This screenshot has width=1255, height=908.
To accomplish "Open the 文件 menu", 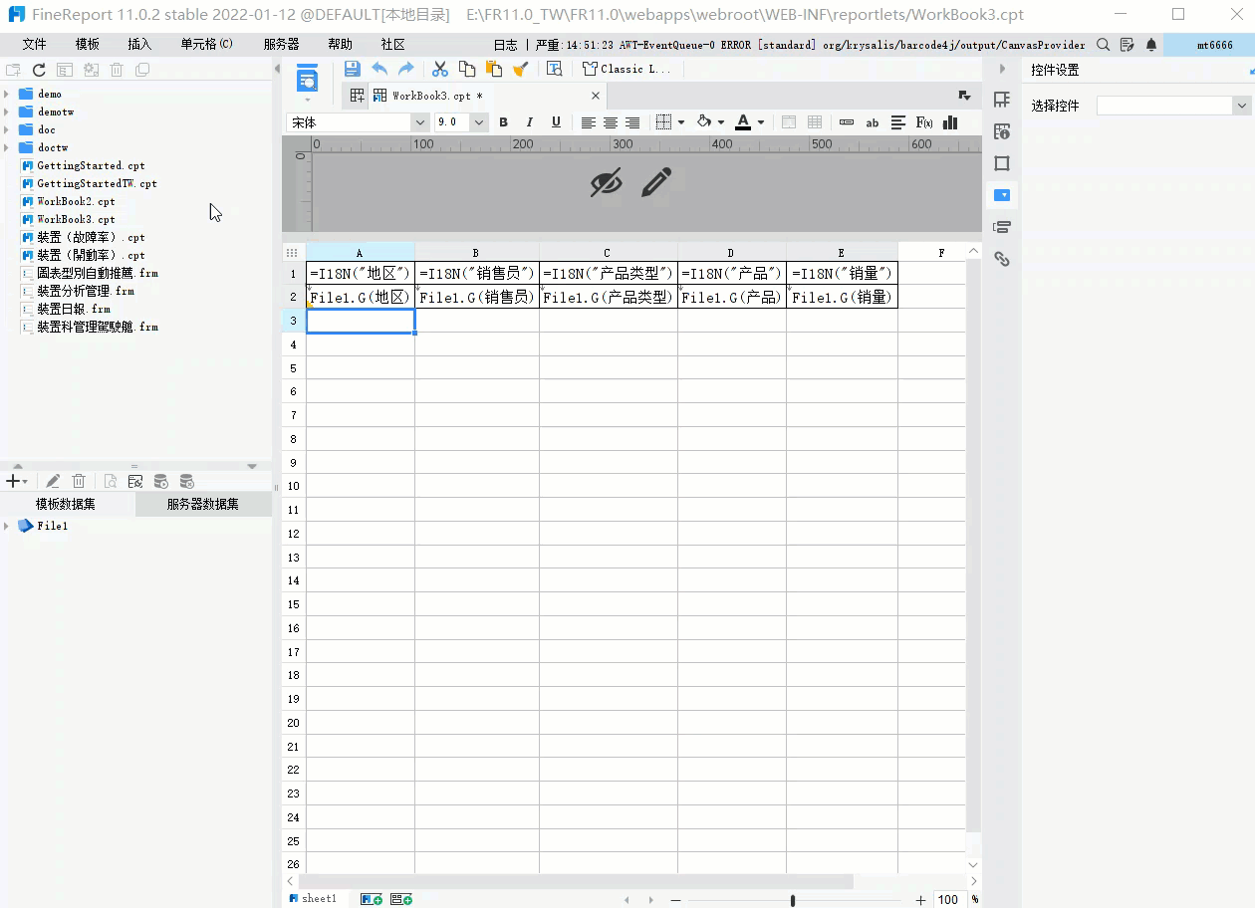I will (x=34, y=45).
